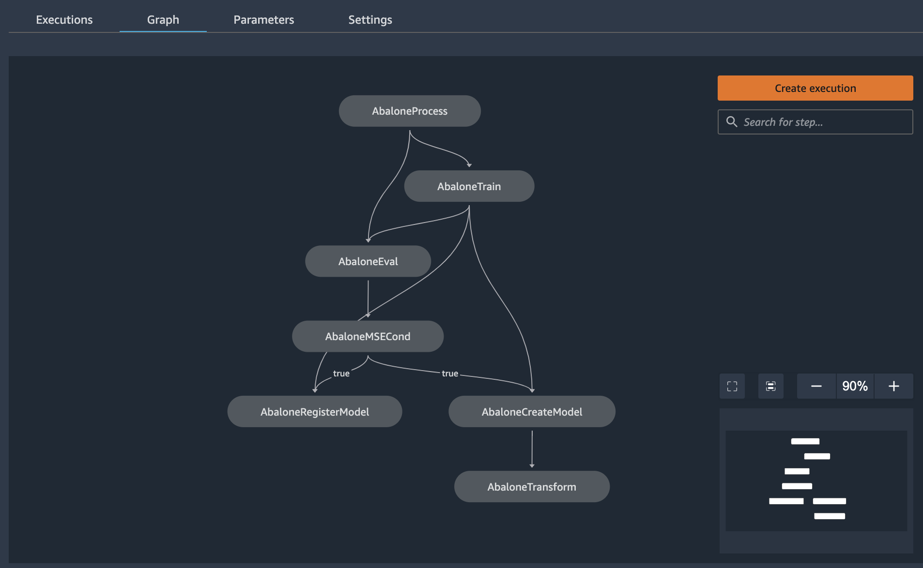This screenshot has height=568, width=923.
Task: Select the Graph tab
Action: [x=163, y=20]
